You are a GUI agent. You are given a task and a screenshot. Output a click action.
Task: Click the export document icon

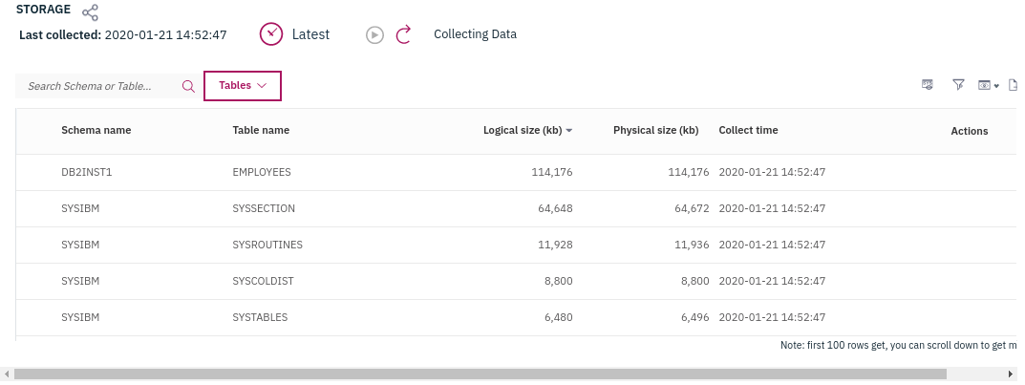(1014, 85)
